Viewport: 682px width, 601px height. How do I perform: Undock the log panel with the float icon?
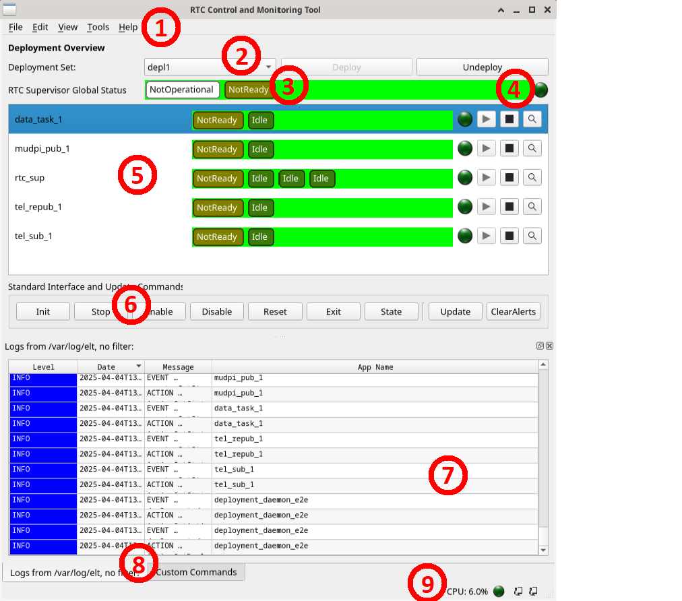point(539,346)
